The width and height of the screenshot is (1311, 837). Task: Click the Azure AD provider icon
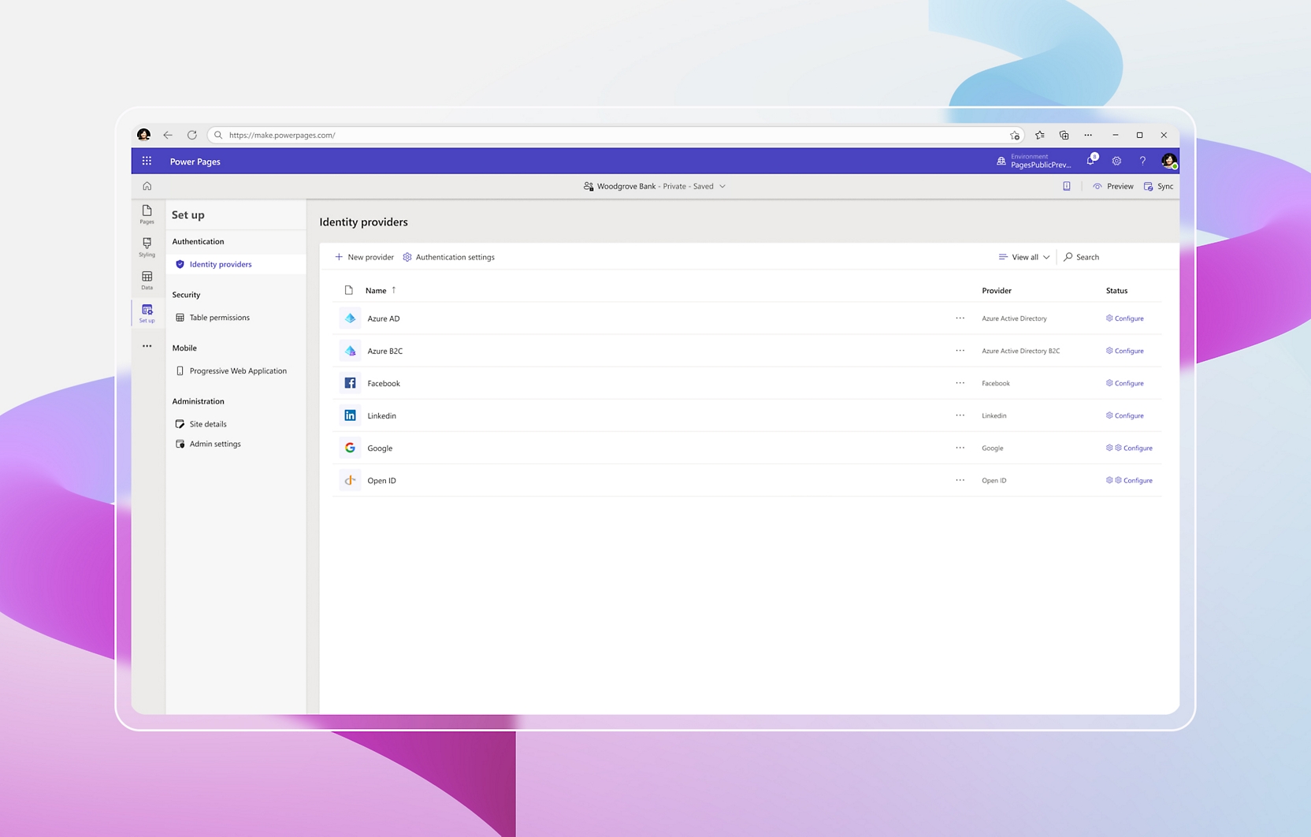350,318
